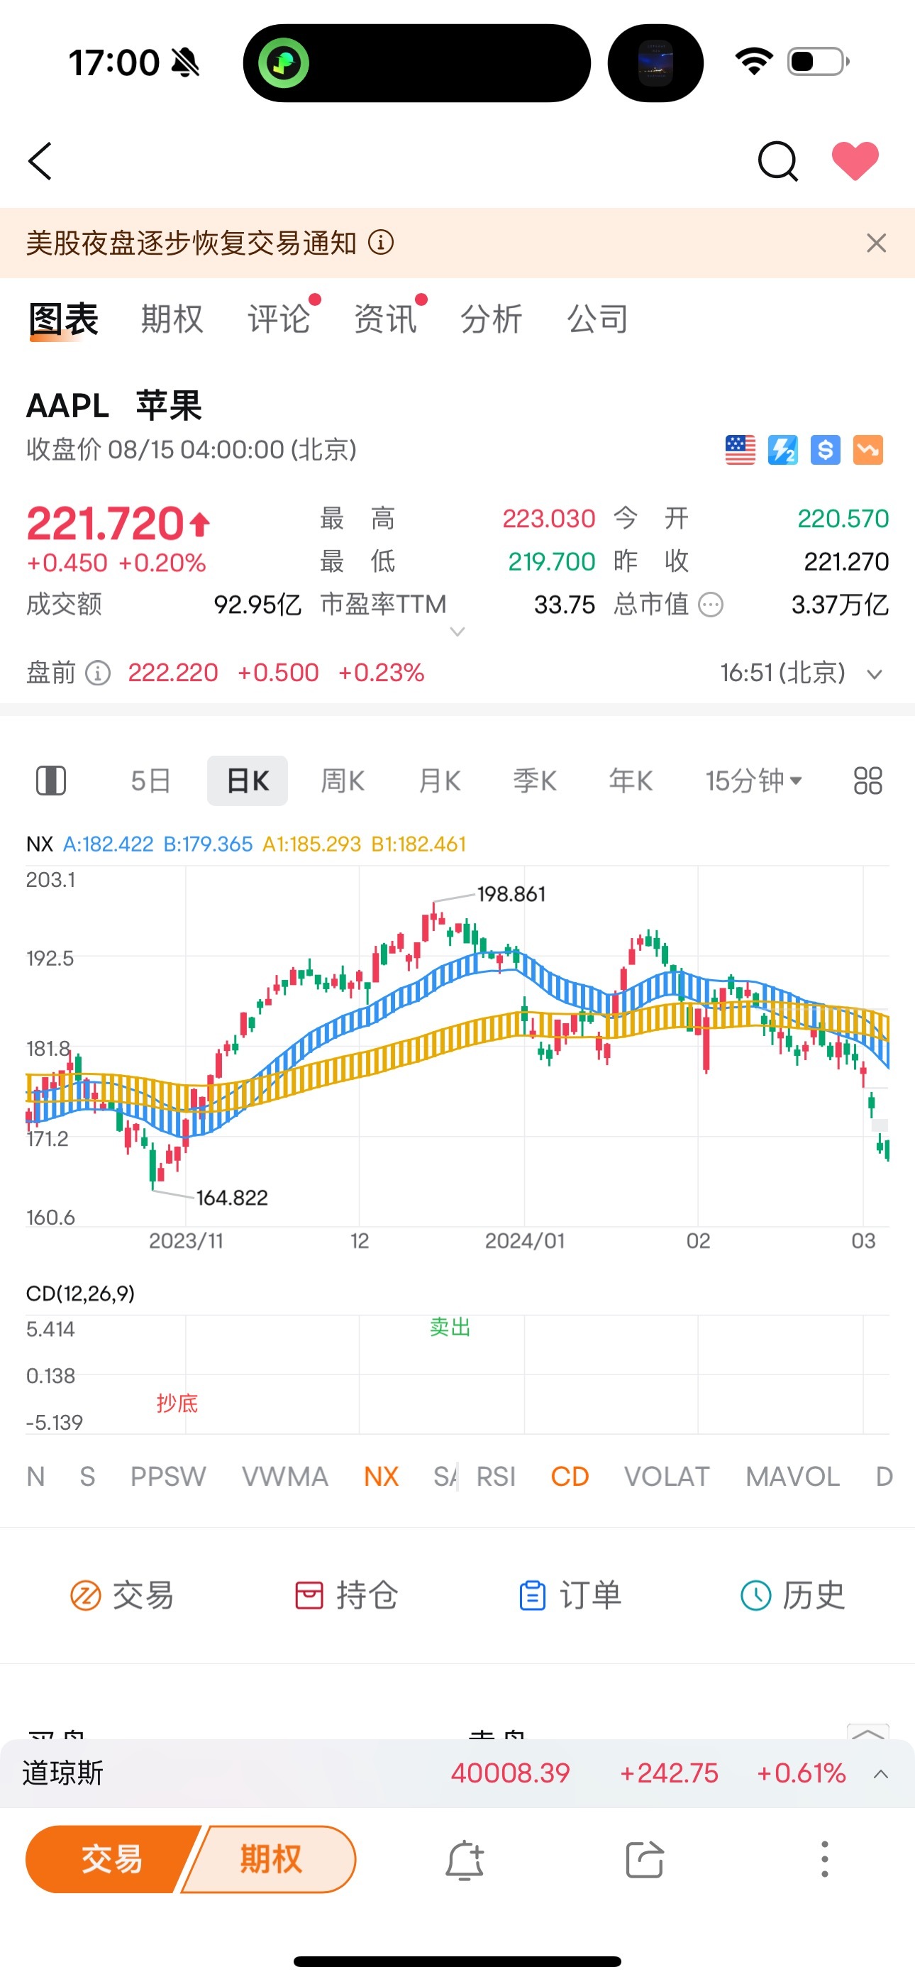Image resolution: width=915 pixels, height=1984 pixels.
Task: Open chart settings grid icon
Action: [x=868, y=781]
